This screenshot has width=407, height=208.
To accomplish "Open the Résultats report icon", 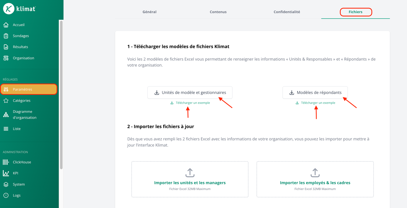I will (x=6, y=47).
